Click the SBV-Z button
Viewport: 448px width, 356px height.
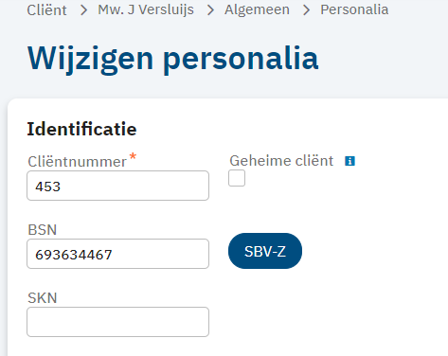pos(265,251)
